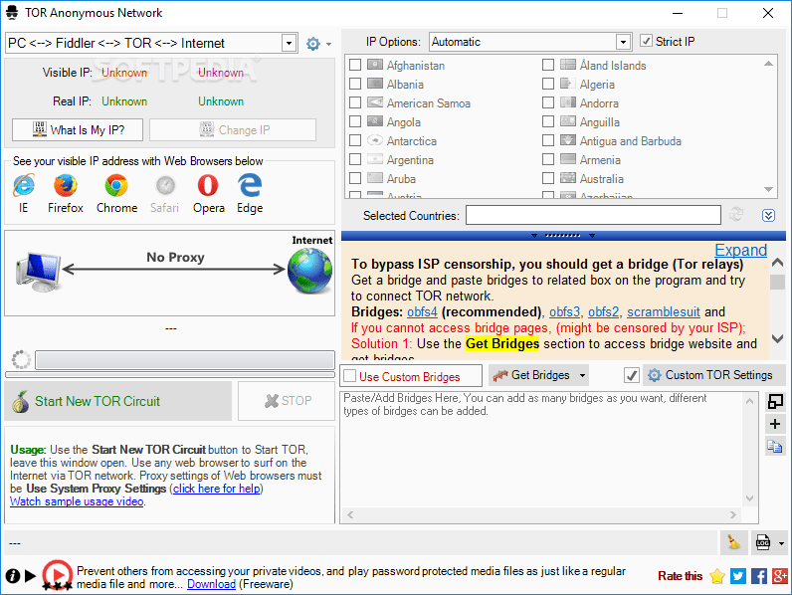The height and width of the screenshot is (595, 792).
Task: Open the LOG dropdown arrow
Action: click(x=781, y=543)
